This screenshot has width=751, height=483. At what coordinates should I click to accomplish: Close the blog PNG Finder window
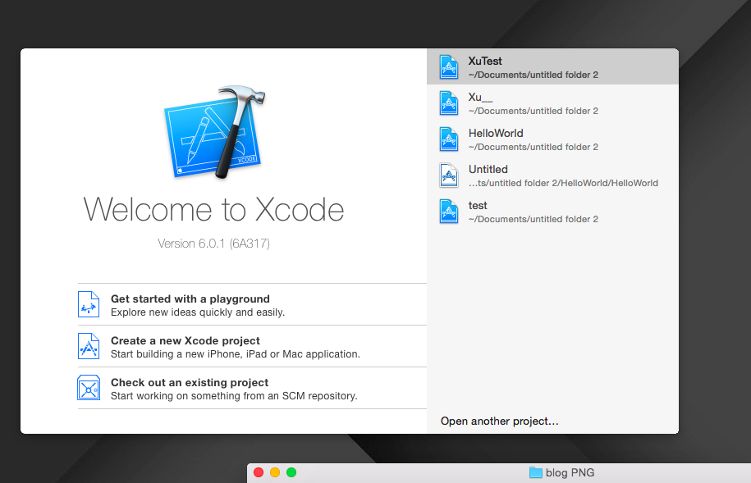[x=259, y=472]
